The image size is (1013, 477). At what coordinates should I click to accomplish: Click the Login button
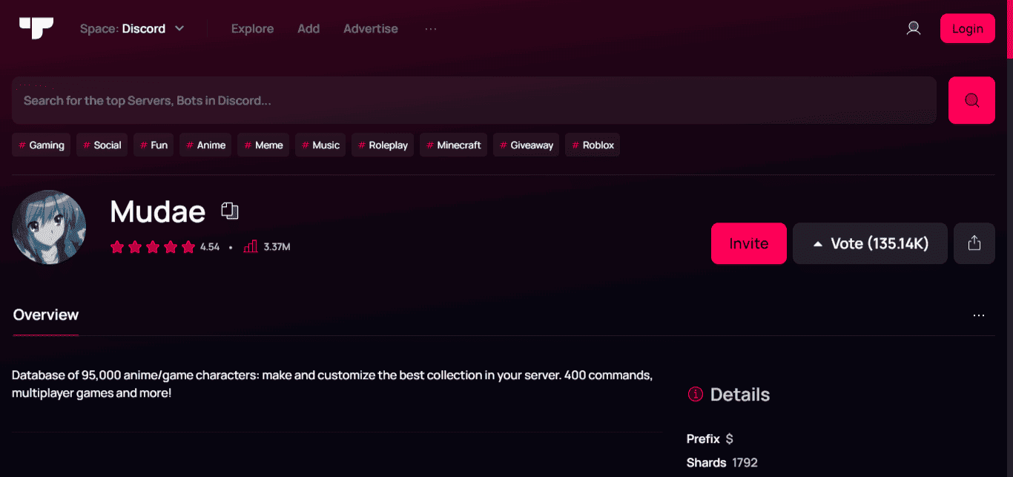(968, 28)
